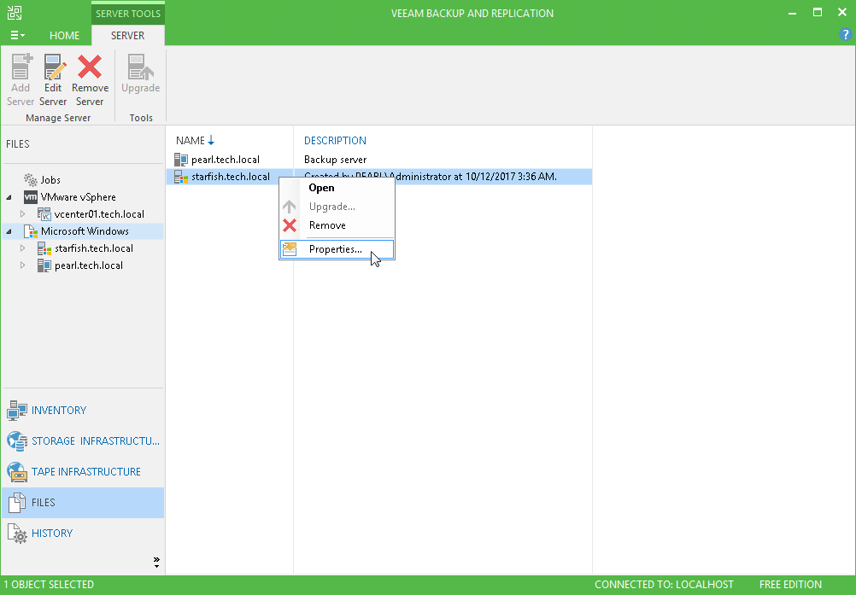The image size is (856, 595).
Task: Choose Remove from the context menu
Action: click(337, 225)
